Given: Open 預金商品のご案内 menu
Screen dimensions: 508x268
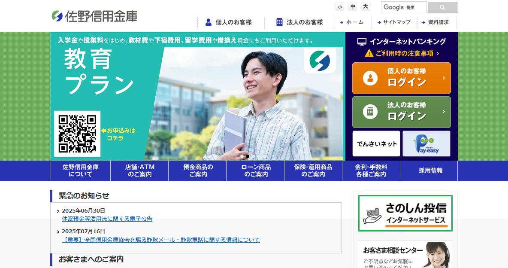Looking at the screenshot, I should pos(198,171).
